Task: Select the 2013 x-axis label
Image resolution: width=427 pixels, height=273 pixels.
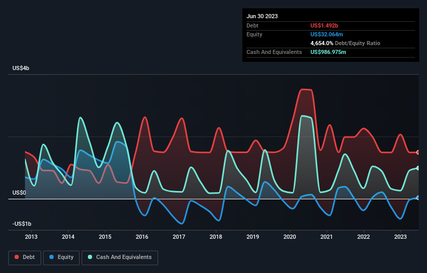Action: (x=31, y=237)
